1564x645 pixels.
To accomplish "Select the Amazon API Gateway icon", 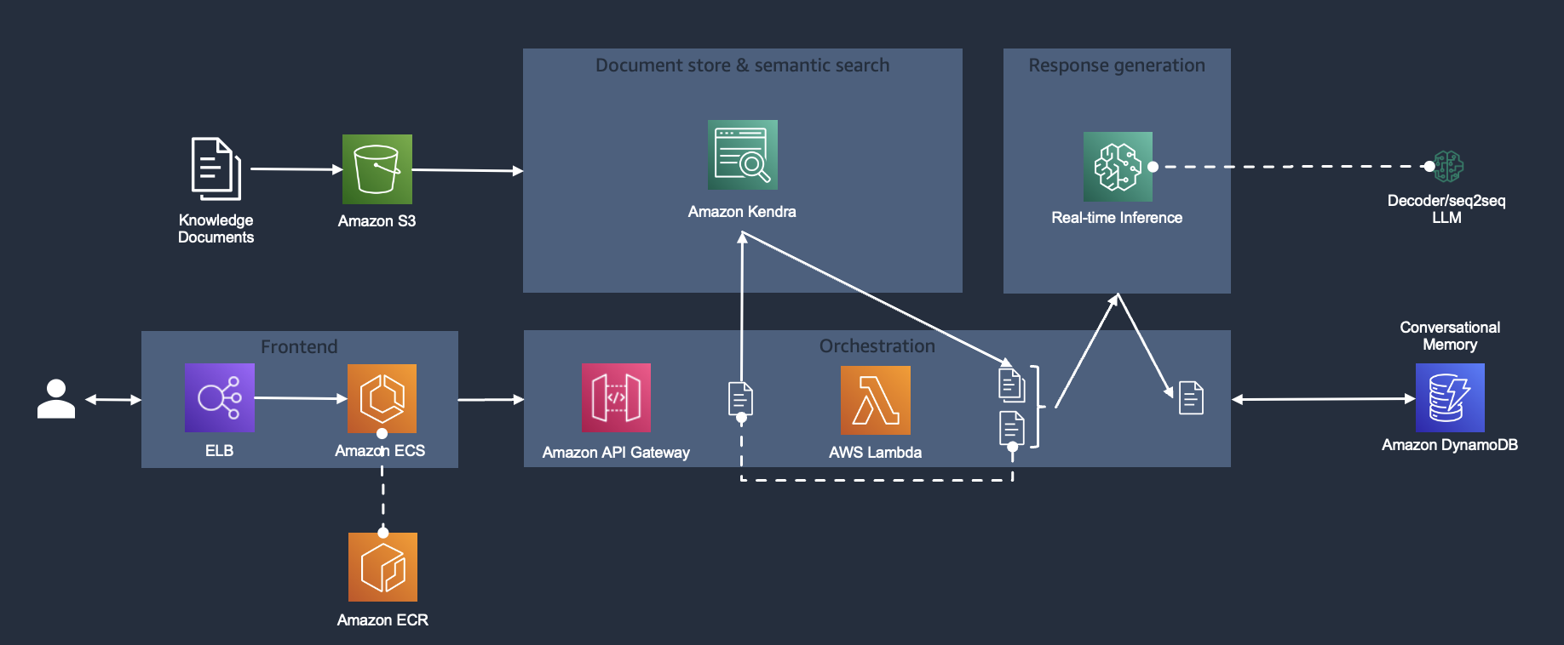I will [x=616, y=398].
